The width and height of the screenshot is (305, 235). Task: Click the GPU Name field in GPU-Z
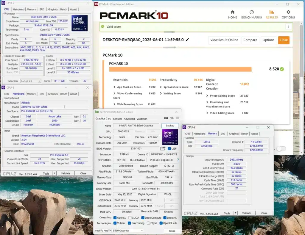[136, 126]
